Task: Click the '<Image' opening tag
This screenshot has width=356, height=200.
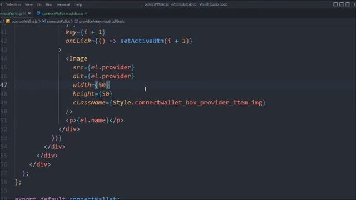Action: pyautogui.click(x=77, y=58)
